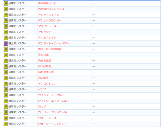Follow the インセクション link

tap(47, 84)
